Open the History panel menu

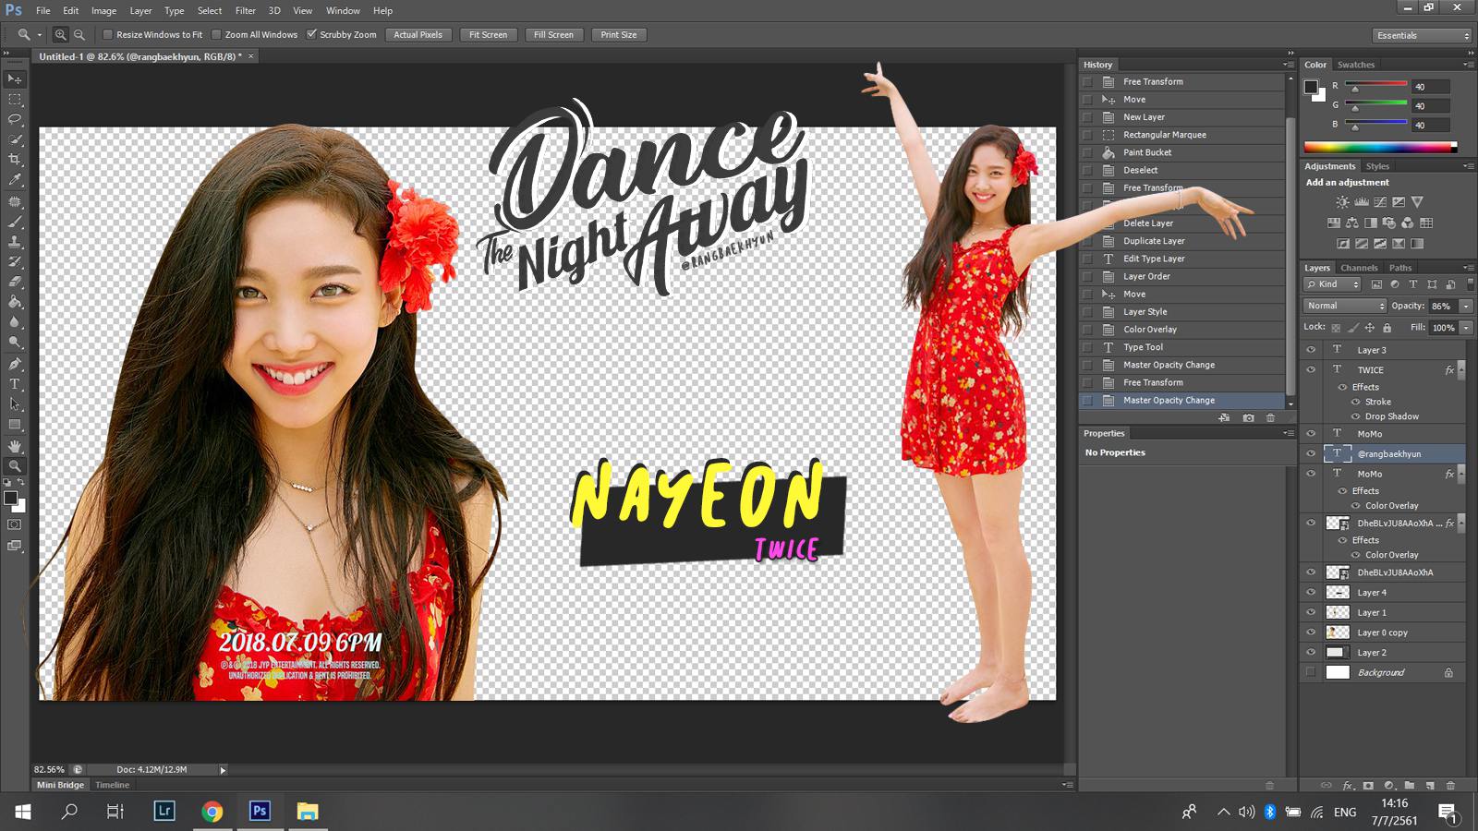pyautogui.click(x=1288, y=65)
